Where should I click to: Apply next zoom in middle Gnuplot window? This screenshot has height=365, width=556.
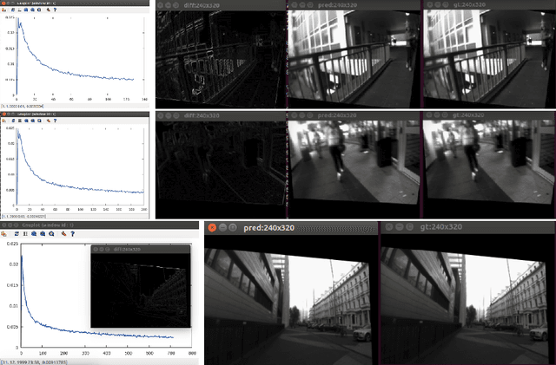click(33, 121)
